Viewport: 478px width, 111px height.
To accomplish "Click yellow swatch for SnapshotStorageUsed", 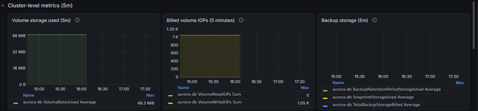I will coord(325,98).
